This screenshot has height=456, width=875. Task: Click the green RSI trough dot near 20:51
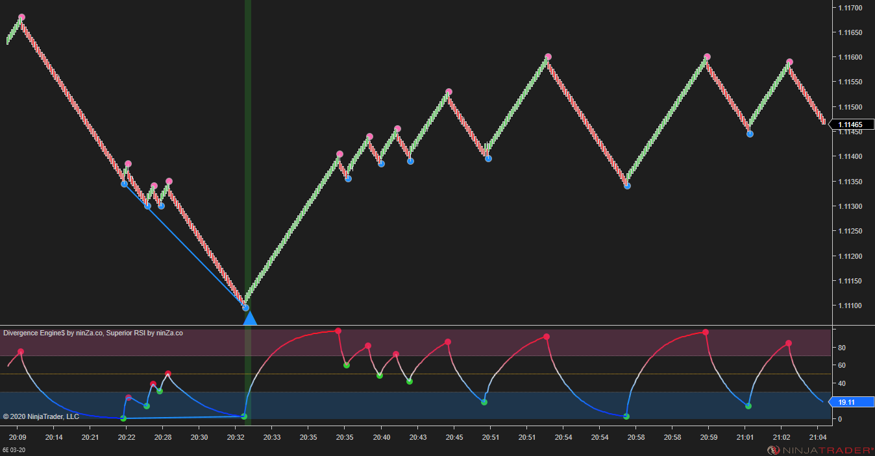pos(484,402)
